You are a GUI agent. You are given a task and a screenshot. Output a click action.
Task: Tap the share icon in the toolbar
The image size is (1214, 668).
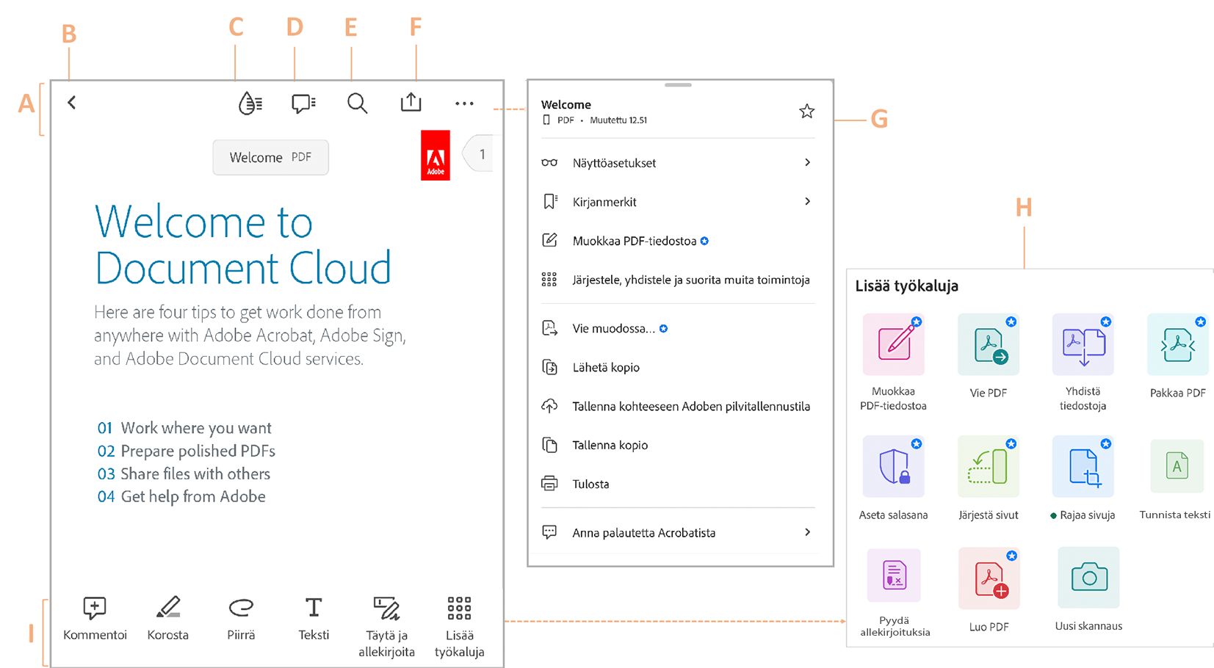point(411,103)
